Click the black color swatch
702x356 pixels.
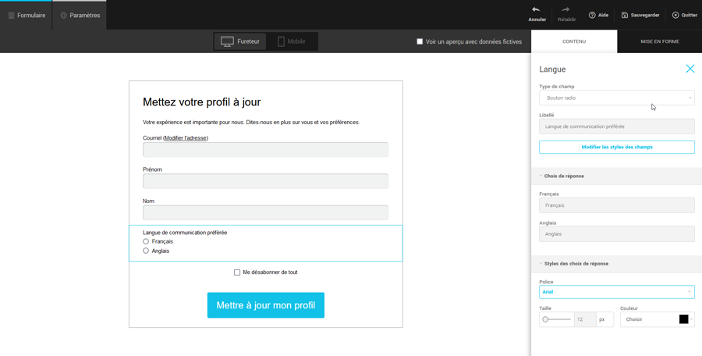[683, 319]
